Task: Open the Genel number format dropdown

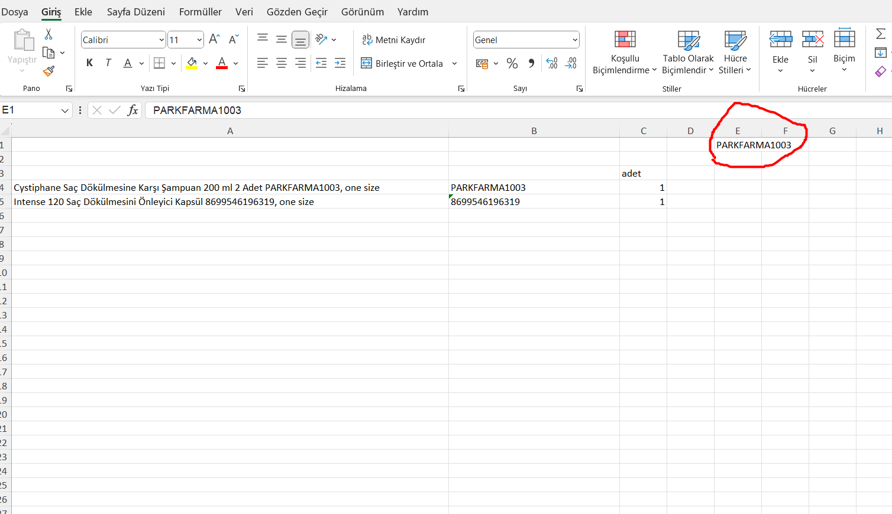Action: (x=574, y=40)
